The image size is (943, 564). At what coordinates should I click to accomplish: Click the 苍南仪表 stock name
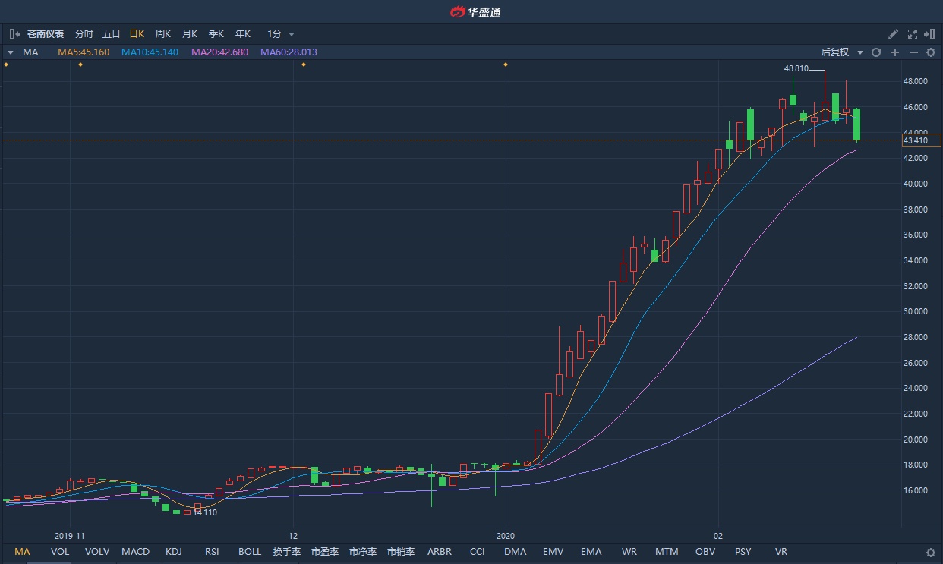click(46, 34)
